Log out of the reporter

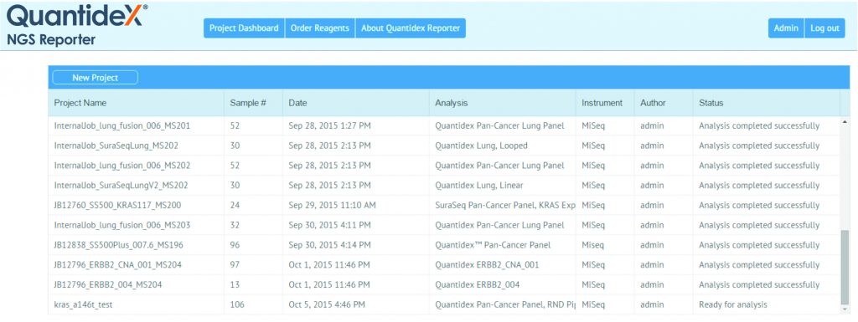pyautogui.click(x=824, y=28)
